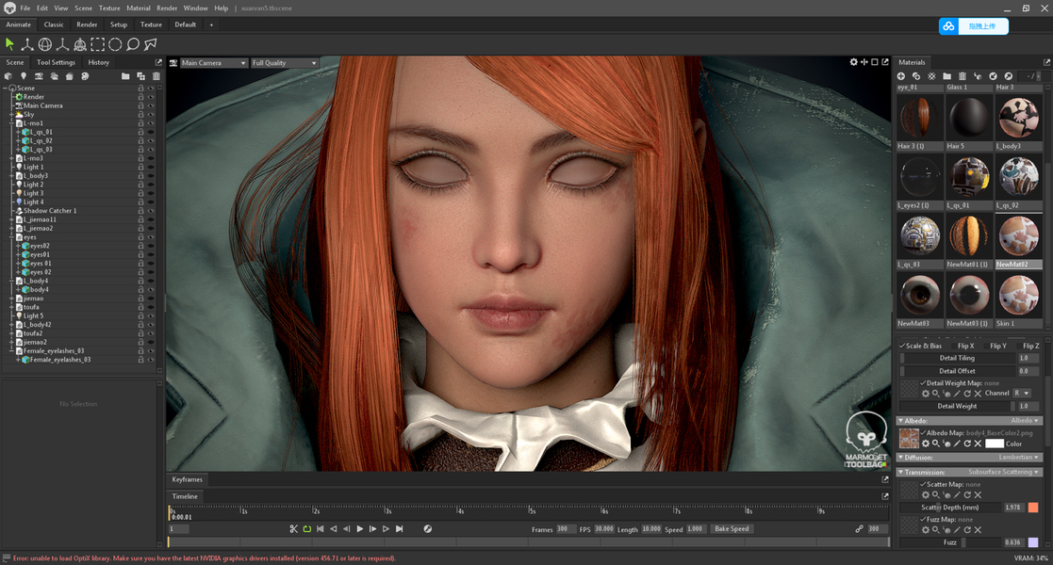This screenshot has height=565, width=1053.
Task: Duplicate the selected material
Action: click(x=916, y=76)
